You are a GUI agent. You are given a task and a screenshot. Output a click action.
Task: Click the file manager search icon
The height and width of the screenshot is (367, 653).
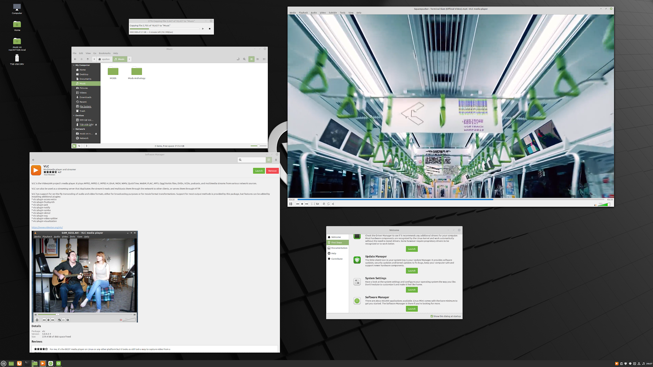point(244,59)
